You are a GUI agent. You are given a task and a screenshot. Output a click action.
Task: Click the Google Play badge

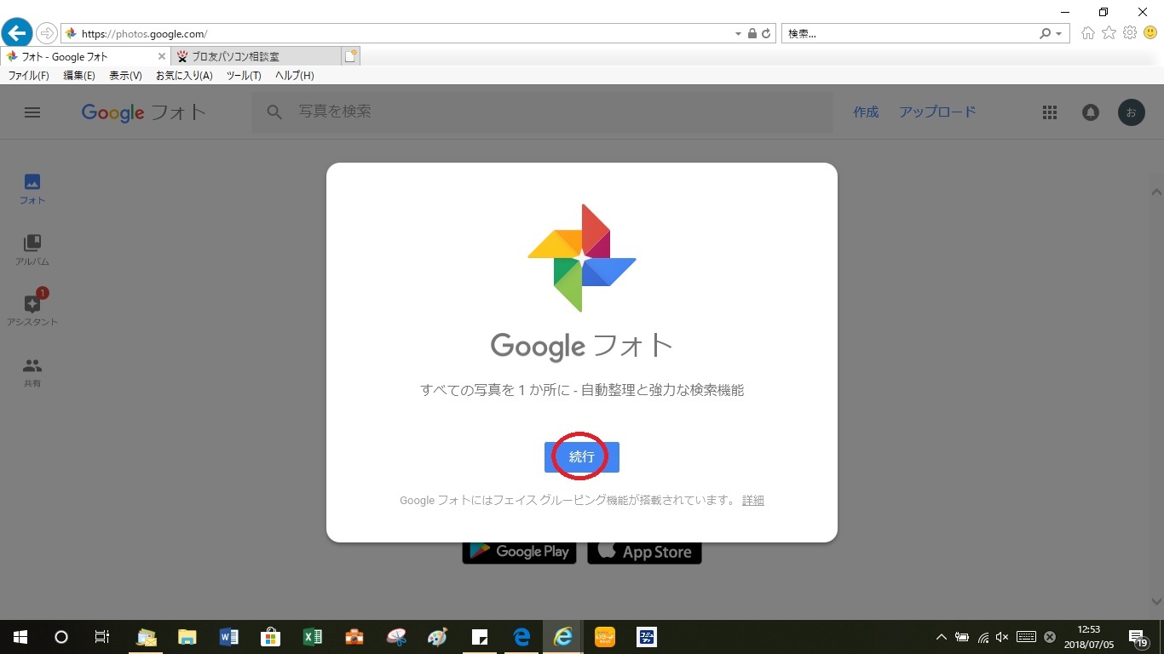tap(519, 552)
